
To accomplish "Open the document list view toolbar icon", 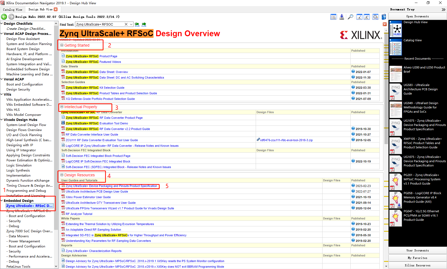I will pos(333,17).
